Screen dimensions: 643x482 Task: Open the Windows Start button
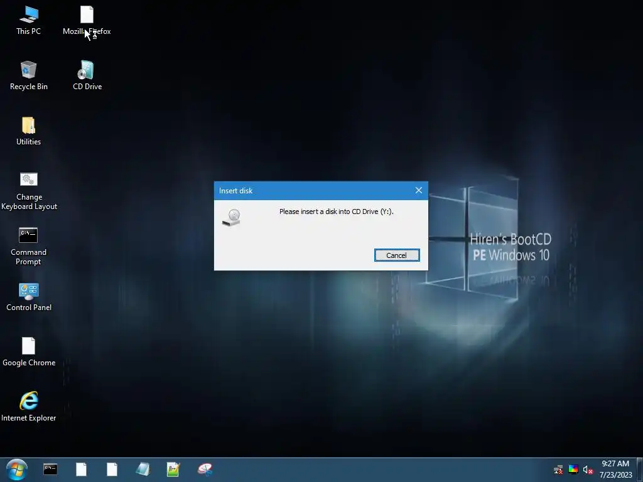[17, 469]
